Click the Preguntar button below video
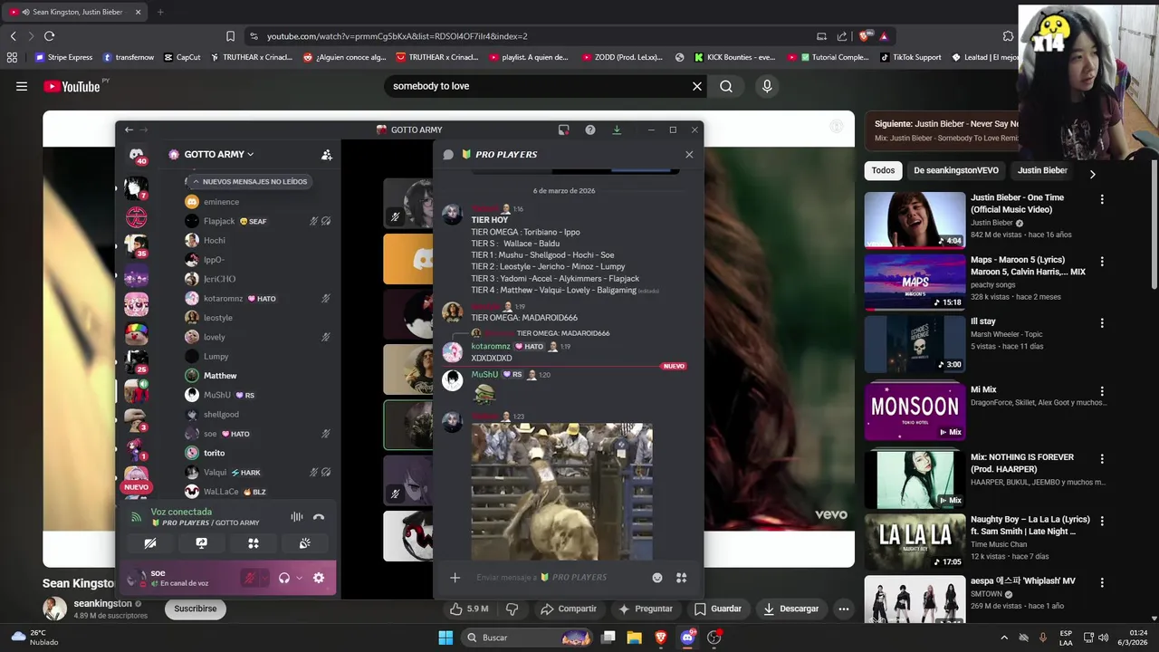The image size is (1159, 652). click(x=645, y=609)
